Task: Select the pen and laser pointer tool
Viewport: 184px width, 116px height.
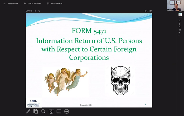Action: 28,111
